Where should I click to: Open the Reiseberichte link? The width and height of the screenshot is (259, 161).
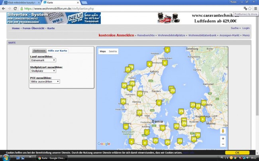click(x=146, y=35)
